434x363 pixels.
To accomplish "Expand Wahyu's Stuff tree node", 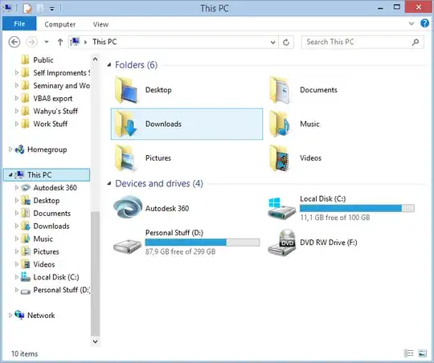I will 17,111.
